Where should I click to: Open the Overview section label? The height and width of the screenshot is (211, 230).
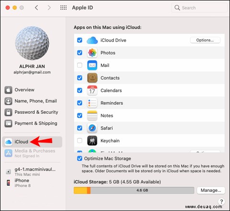click(24, 90)
